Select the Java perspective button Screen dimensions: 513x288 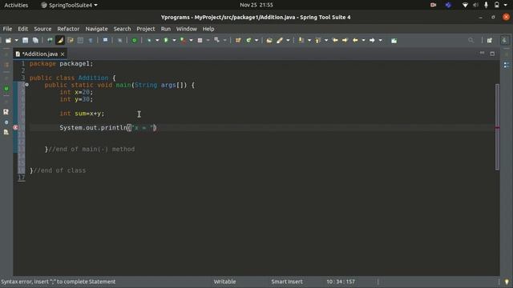point(504,40)
